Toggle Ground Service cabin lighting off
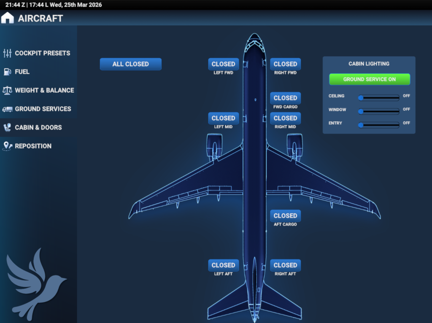Image resolution: width=432 pixels, height=323 pixels. pos(369,79)
